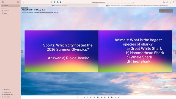Screen dimensions: 176x99
Task: Click the address bar showing app.eazyflipbook.co.in
Action: [98, 2]
